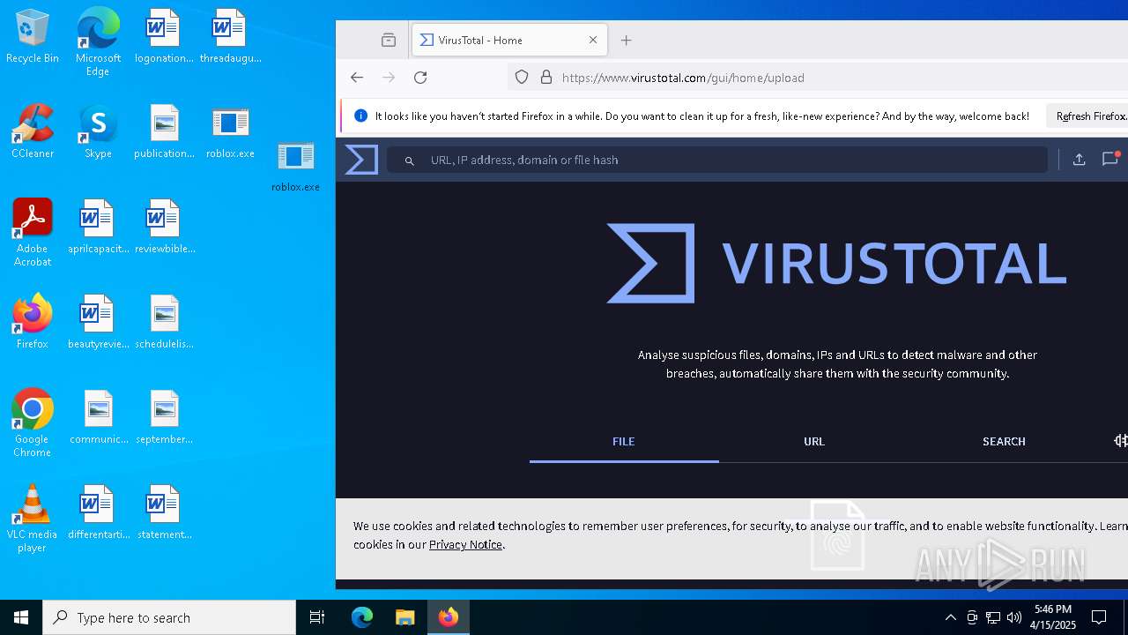Switch to the SEARCH tab
The width and height of the screenshot is (1128, 635).
pyautogui.click(x=1004, y=442)
